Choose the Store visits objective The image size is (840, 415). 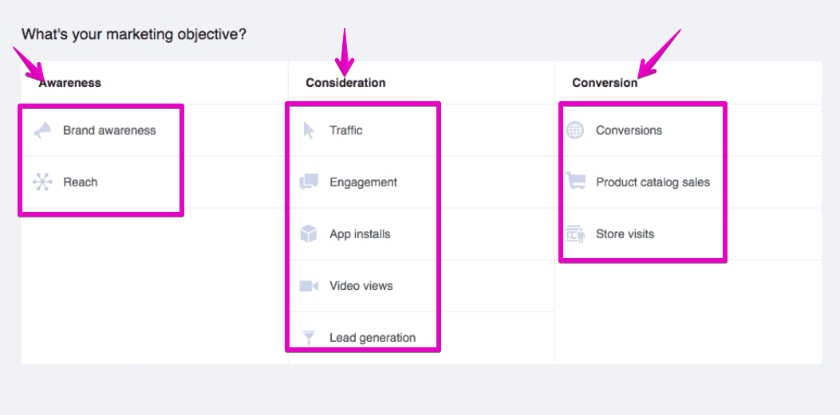pyautogui.click(x=625, y=234)
